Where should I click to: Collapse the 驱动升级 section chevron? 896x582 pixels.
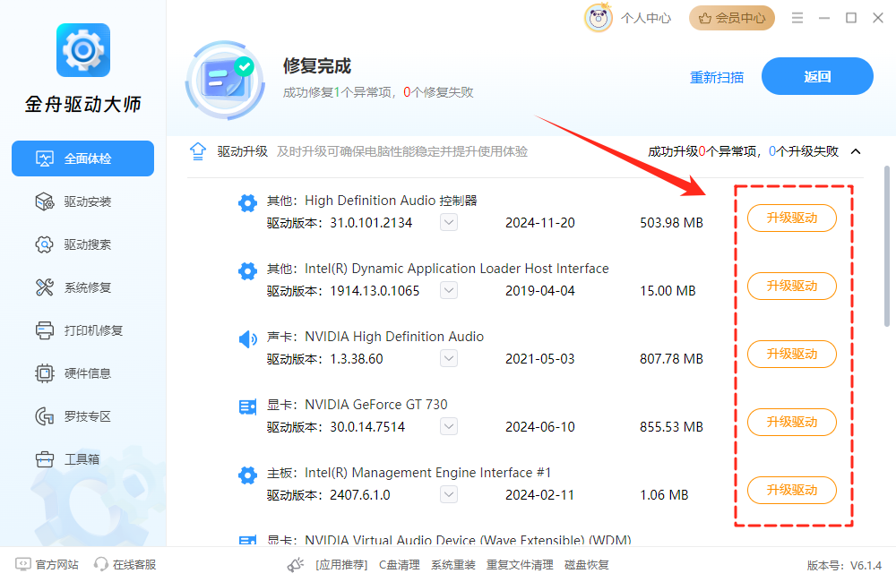[856, 151]
